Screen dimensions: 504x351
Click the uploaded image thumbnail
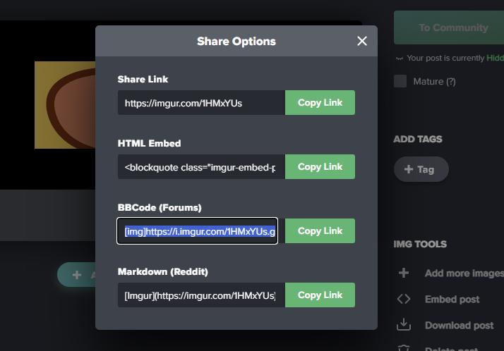(x=65, y=105)
